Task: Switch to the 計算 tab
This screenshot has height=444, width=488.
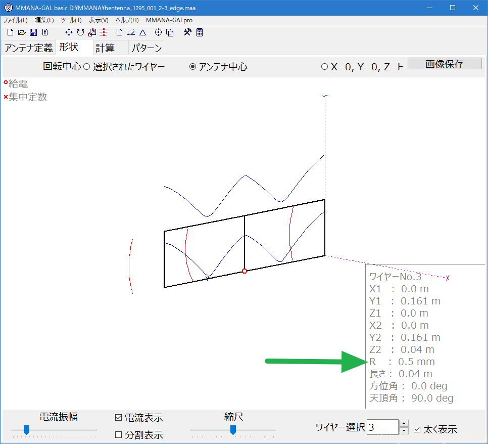Action: pos(111,48)
